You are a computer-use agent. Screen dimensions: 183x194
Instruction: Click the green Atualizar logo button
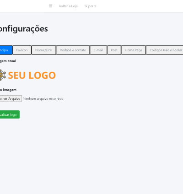[x=10, y=114]
